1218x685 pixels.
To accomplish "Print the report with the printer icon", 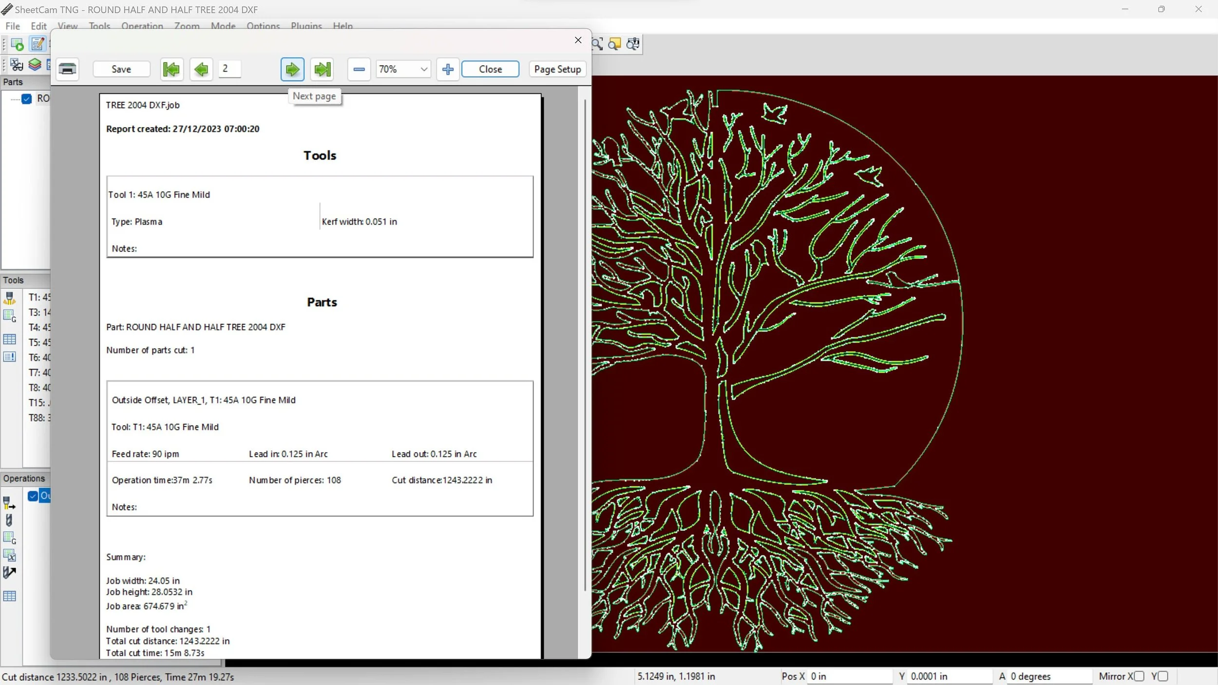I will [x=67, y=69].
